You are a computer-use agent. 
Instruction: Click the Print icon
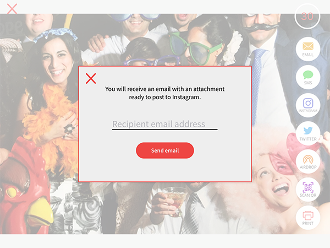click(x=308, y=218)
